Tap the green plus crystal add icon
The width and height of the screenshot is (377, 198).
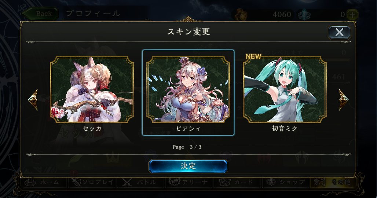point(352,15)
